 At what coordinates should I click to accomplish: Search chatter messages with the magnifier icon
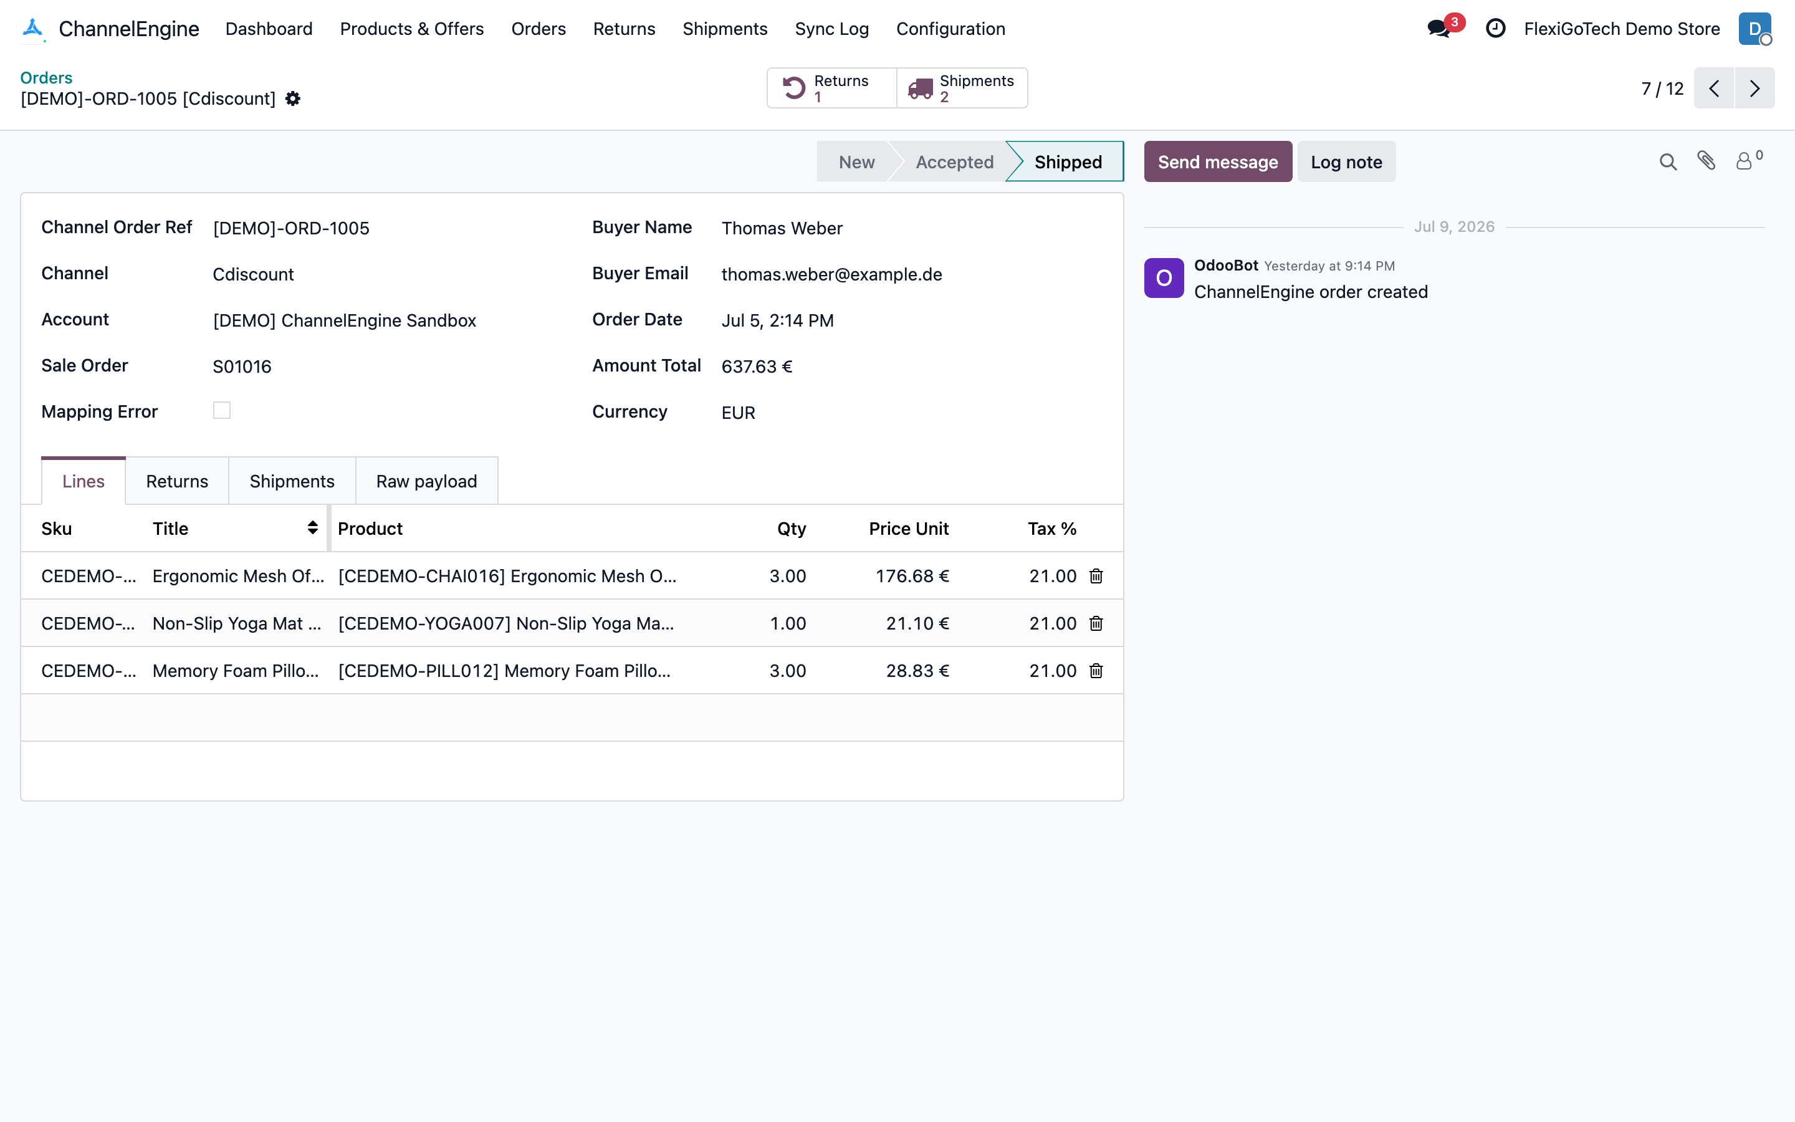[x=1667, y=162]
